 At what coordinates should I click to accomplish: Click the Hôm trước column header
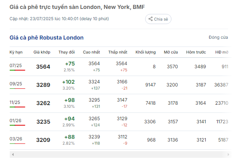point(196,52)
